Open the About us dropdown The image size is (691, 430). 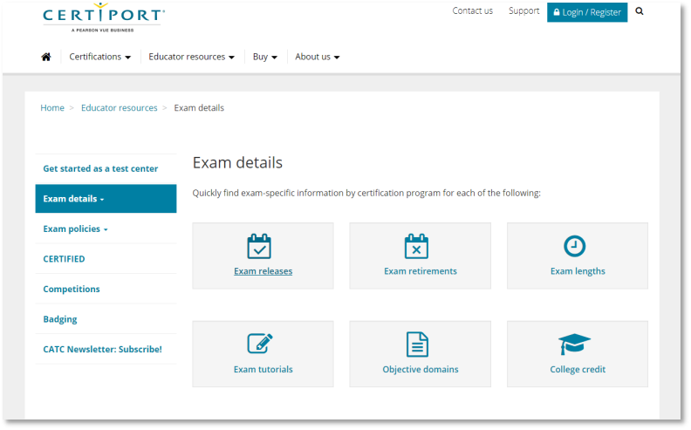pos(317,57)
